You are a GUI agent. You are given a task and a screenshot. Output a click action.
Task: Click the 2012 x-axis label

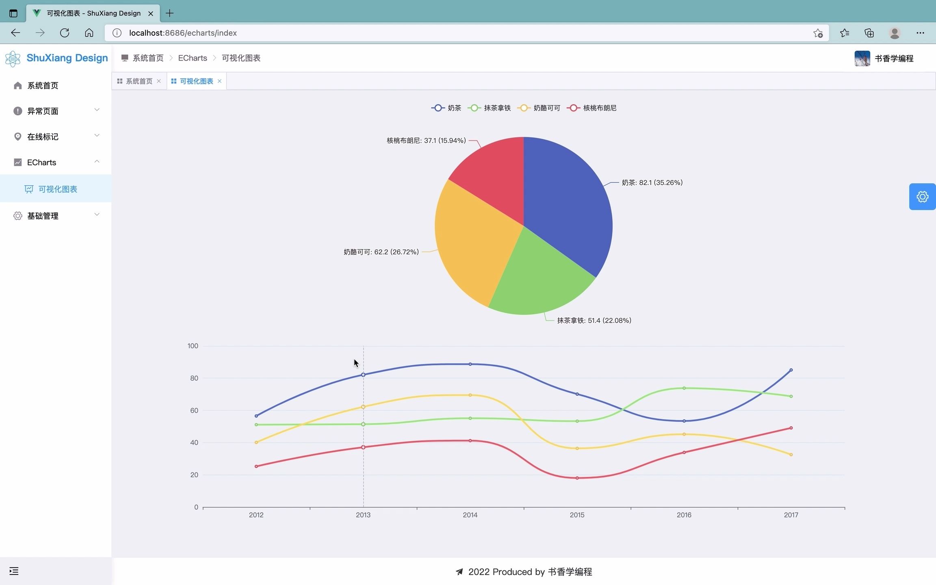256,515
